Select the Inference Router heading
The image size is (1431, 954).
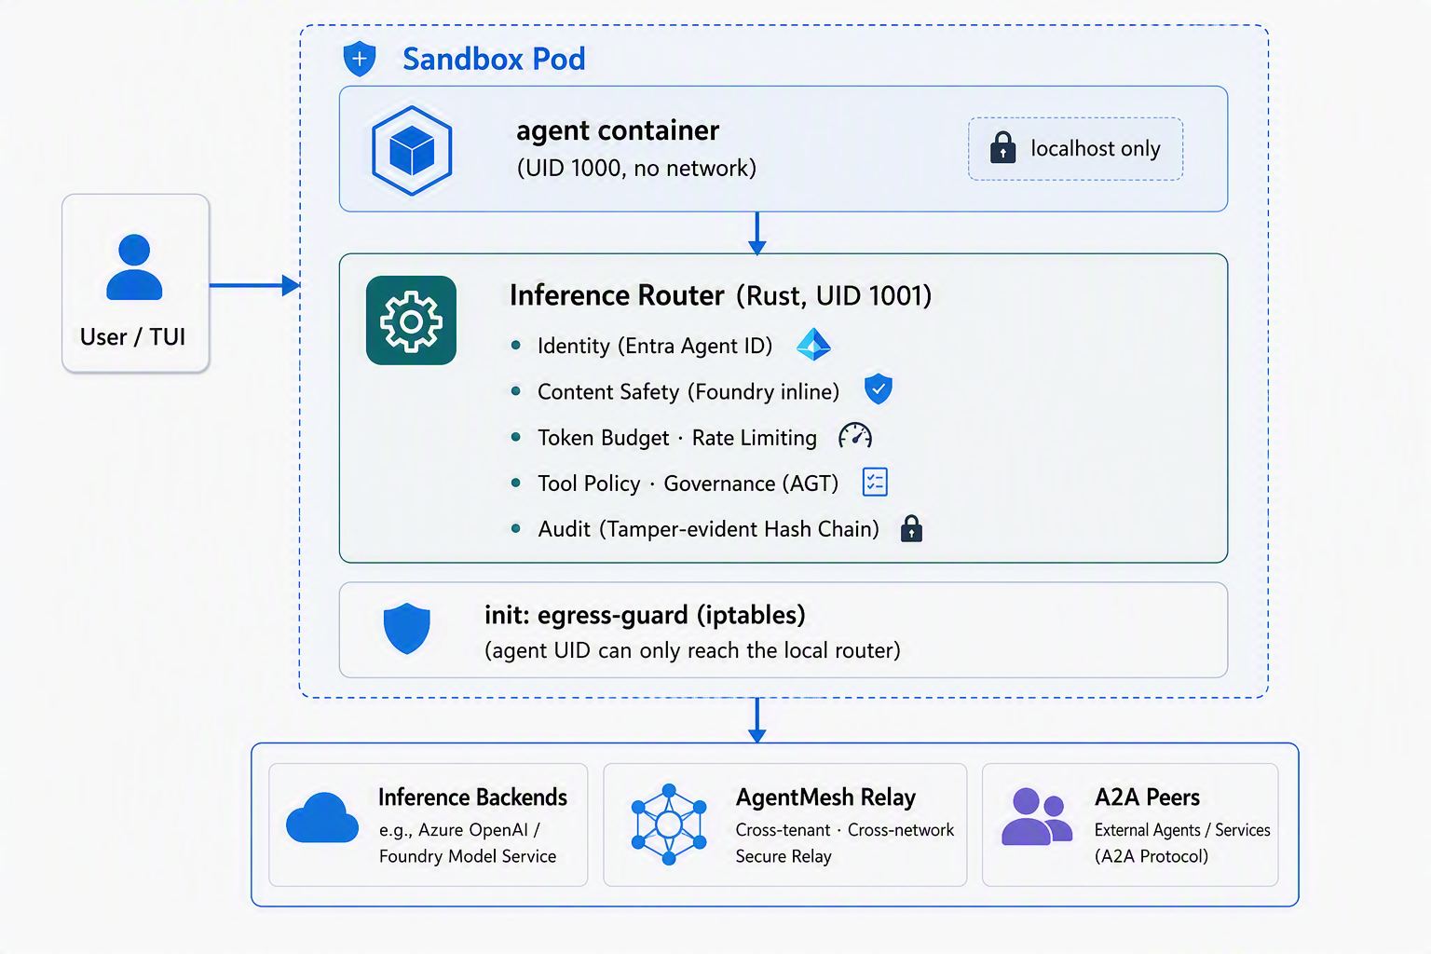coord(617,295)
